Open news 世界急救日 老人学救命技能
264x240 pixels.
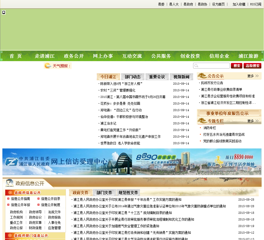(120, 143)
